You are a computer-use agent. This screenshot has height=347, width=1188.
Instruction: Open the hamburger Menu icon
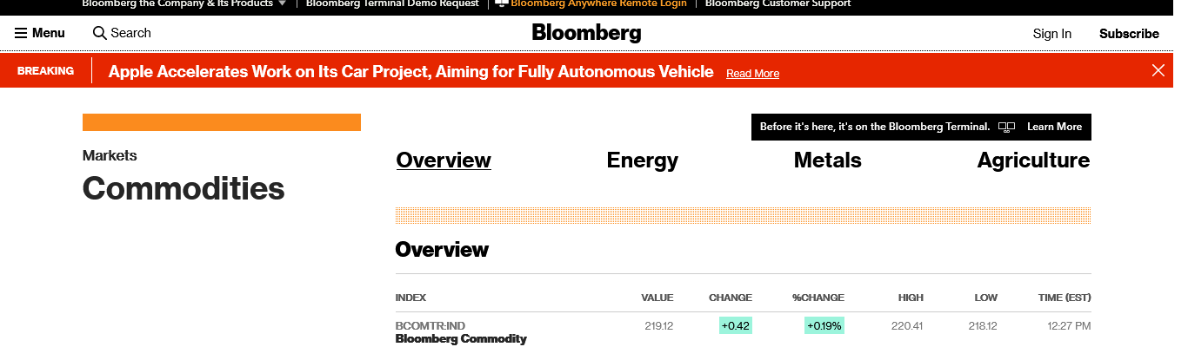[21, 33]
